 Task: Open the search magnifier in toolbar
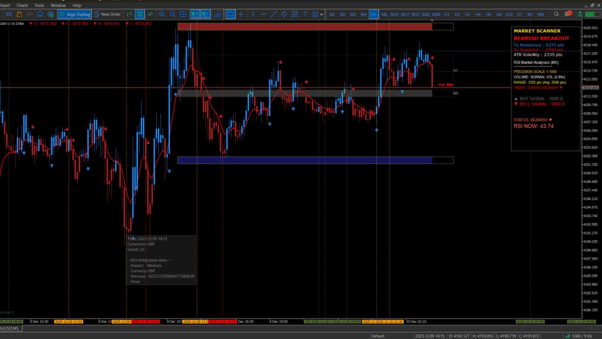point(556,14)
